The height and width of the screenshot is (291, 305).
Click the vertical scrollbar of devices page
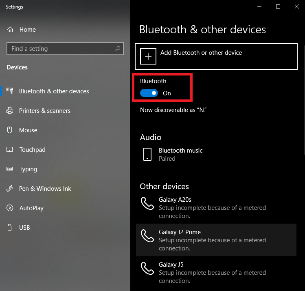(x=304, y=100)
